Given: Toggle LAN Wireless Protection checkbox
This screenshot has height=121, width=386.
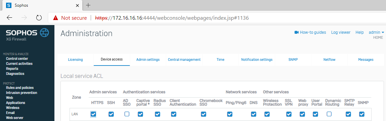Looking at the screenshot, I should (267, 114).
